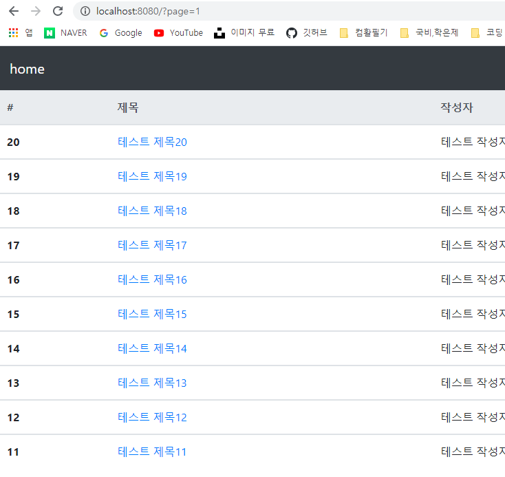Open the Google bookmark
This screenshot has height=477, width=505.
tap(121, 33)
